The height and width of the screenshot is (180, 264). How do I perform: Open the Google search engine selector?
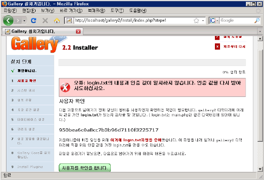pos(214,20)
